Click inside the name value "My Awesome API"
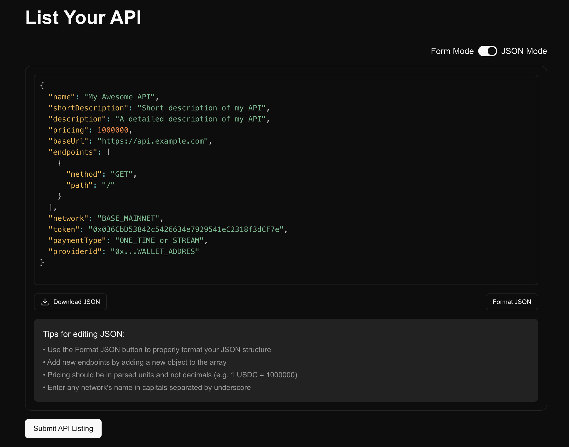 [119, 97]
